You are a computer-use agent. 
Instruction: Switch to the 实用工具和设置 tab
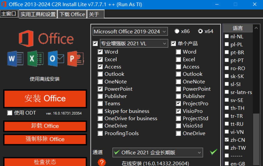[38, 14]
